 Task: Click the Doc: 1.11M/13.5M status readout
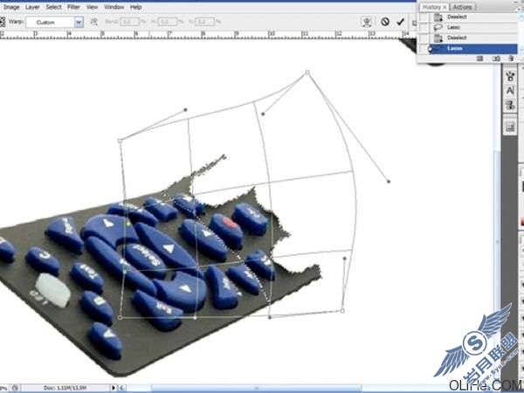point(65,388)
